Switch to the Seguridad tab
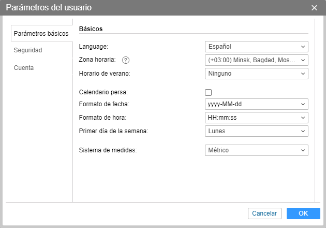 tap(28, 50)
